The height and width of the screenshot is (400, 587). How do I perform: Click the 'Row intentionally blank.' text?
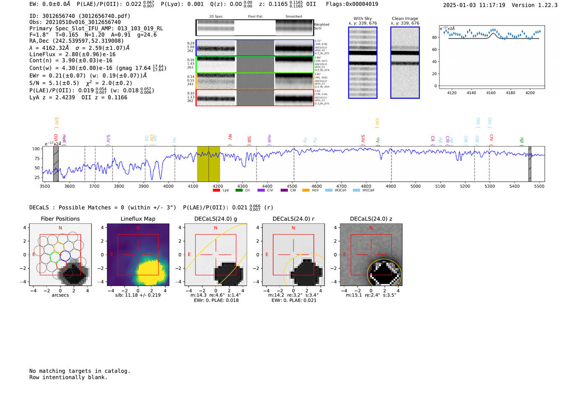point(68,377)
